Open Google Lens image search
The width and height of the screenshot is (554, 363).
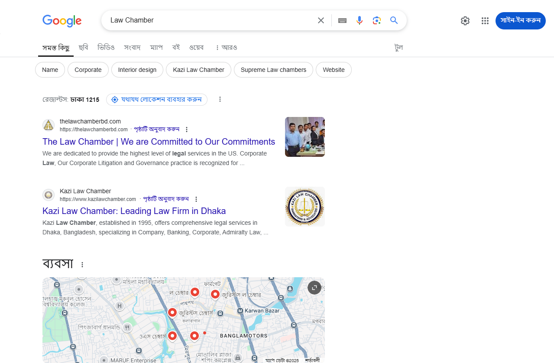tap(377, 20)
